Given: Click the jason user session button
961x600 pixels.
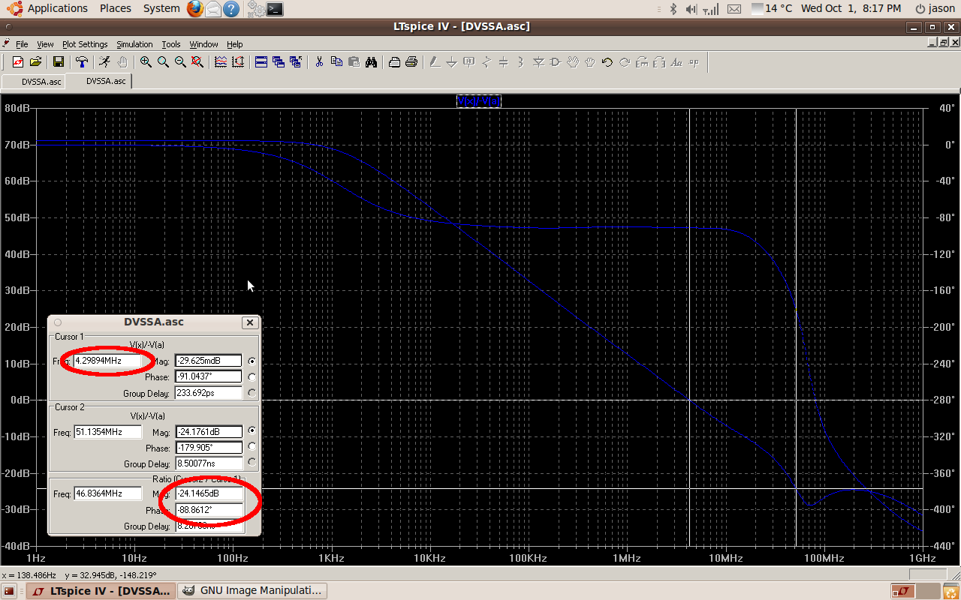Looking at the screenshot, I should [935, 8].
